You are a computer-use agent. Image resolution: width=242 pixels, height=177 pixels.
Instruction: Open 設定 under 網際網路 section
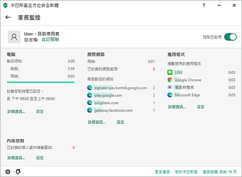pos(120,122)
